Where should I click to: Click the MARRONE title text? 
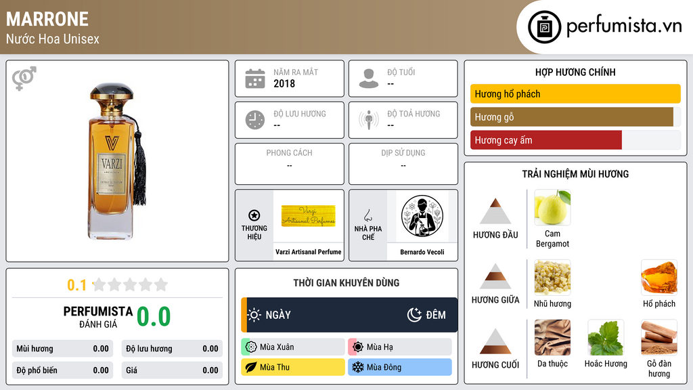tap(47, 19)
